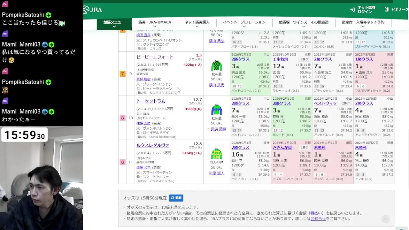Screen dimensions: 409x230
Task: Click ビービーエフォート's green checkered jockey silk
Action: tap(217, 65)
